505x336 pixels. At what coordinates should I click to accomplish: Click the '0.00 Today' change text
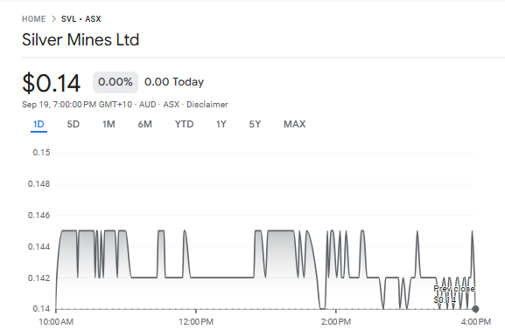pyautogui.click(x=174, y=82)
